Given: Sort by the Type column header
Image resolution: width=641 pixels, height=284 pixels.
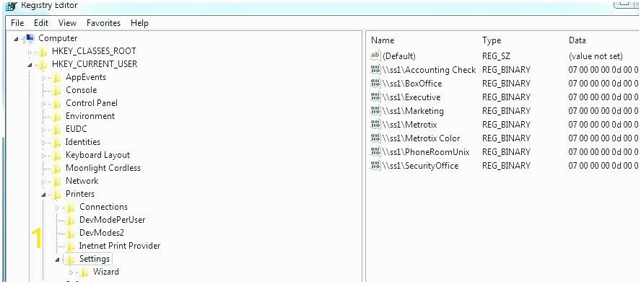Looking at the screenshot, I should pos(492,40).
